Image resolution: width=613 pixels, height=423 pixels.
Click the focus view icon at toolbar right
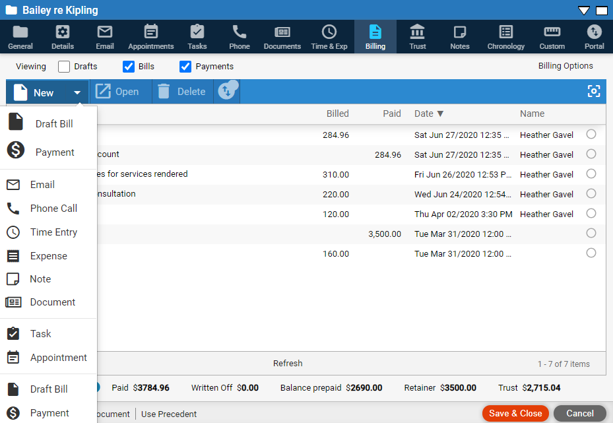pyautogui.click(x=594, y=92)
